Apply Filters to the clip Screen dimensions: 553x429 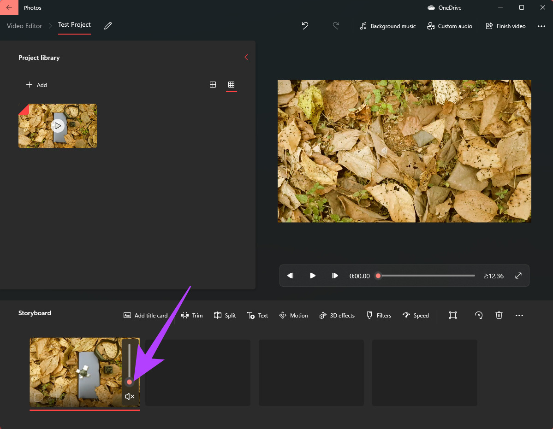[378, 316]
